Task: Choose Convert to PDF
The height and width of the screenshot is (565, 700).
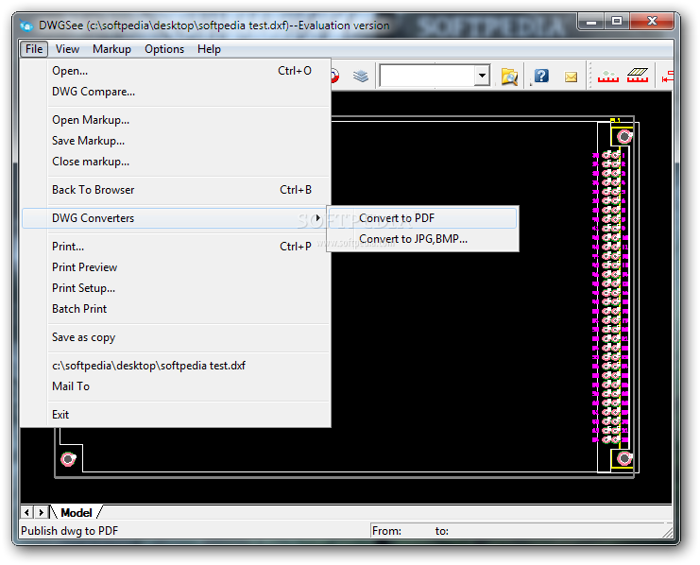Action: point(423,218)
